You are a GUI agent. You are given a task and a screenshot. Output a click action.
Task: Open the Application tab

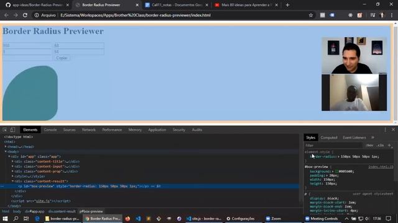click(157, 129)
